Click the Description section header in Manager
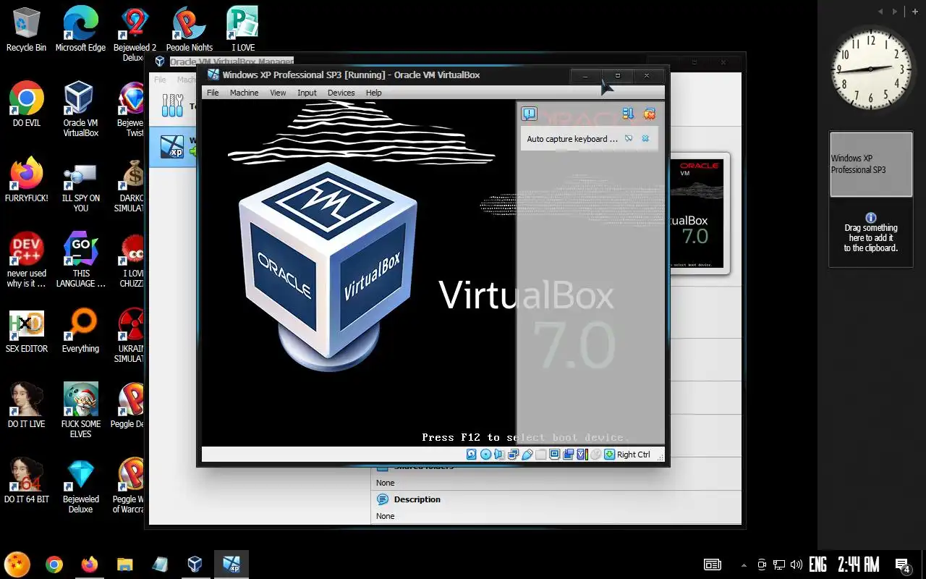926x579 pixels. (417, 499)
